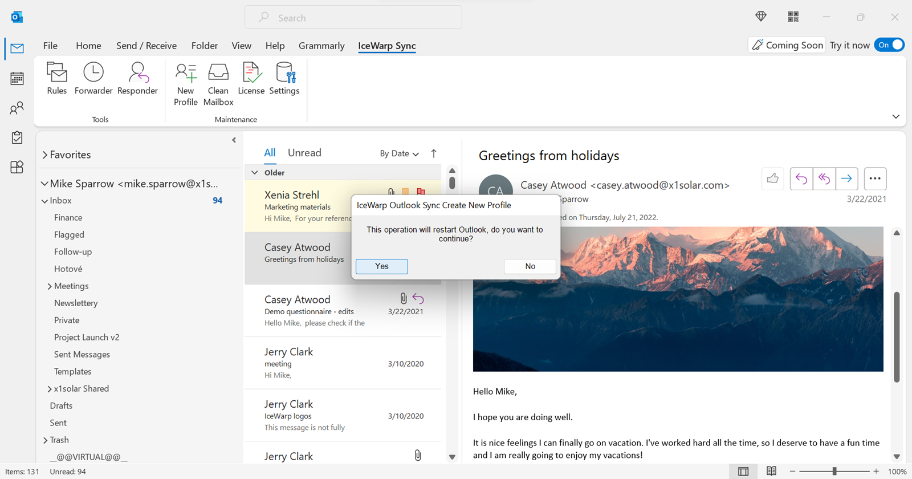The width and height of the screenshot is (912, 479).
Task: Select the Templates folder
Action: [72, 372]
